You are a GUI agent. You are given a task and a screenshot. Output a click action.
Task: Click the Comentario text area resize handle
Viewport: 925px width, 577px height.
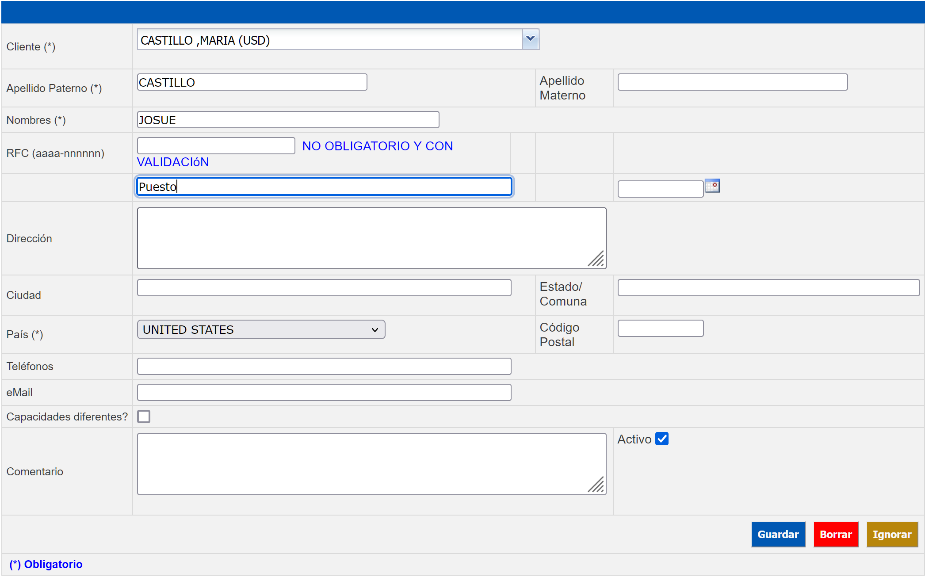pyautogui.click(x=596, y=485)
